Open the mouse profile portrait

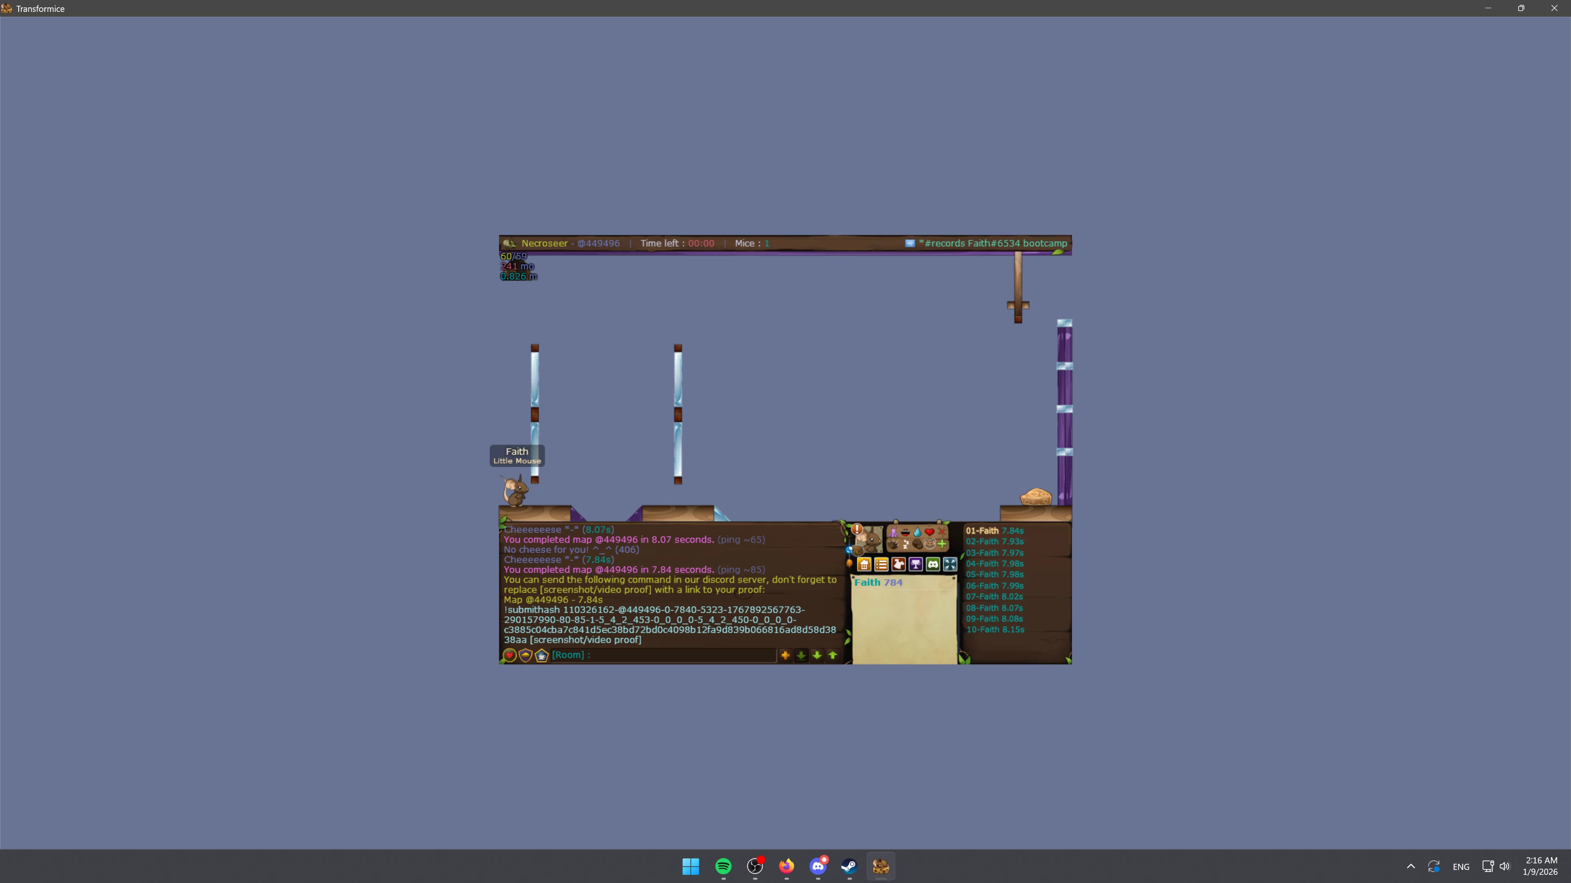pyautogui.click(x=871, y=540)
